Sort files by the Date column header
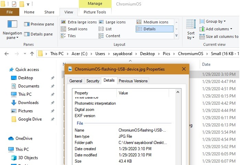Image resolution: width=240 pixels, height=165 pixels. tap(206, 64)
